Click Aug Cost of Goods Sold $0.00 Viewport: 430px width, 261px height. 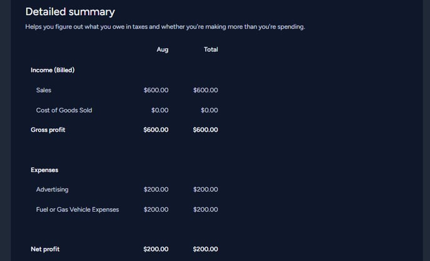[160, 110]
